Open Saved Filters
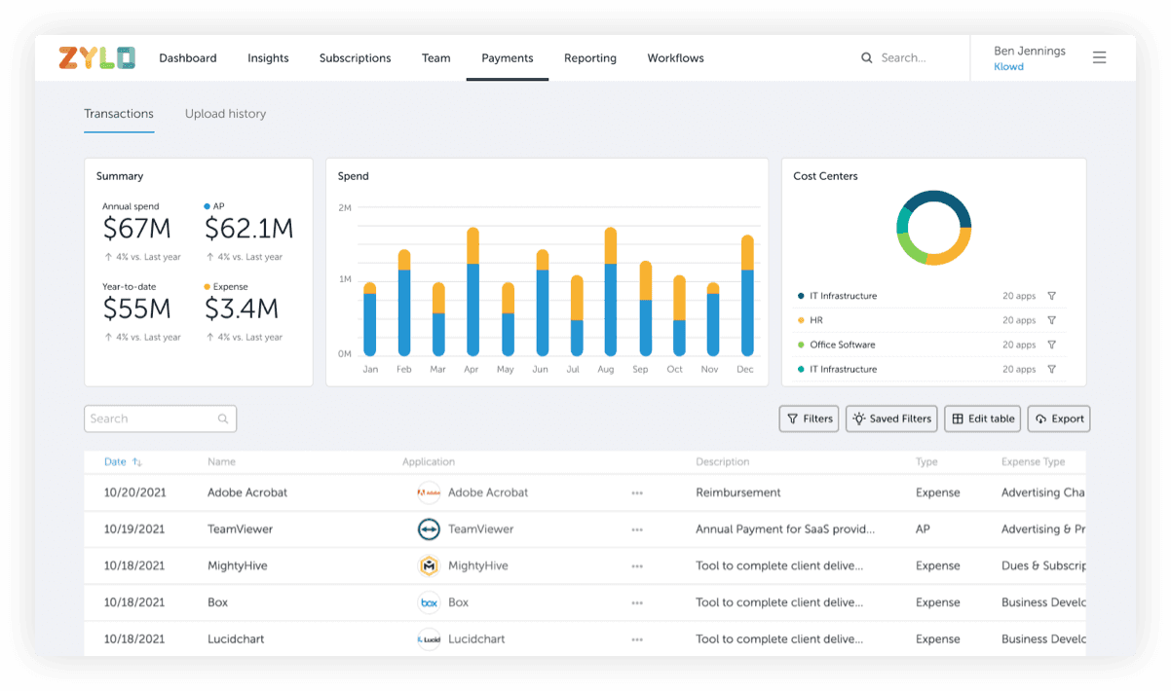This screenshot has width=1171, height=691. (891, 418)
